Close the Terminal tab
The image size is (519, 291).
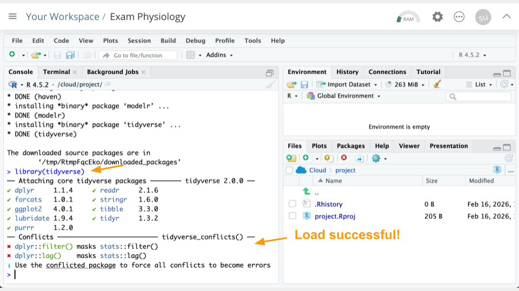coord(75,72)
